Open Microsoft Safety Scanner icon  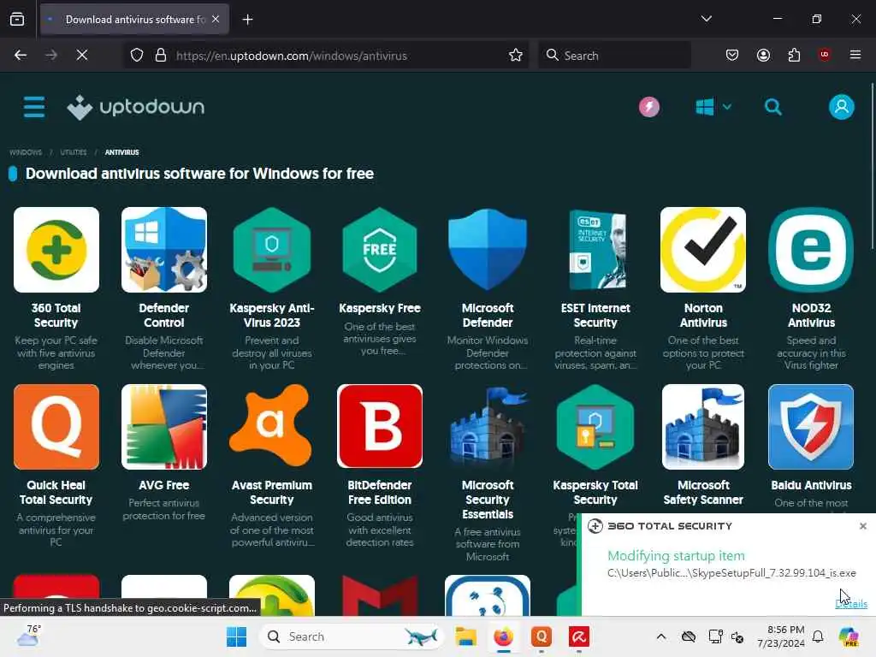tap(703, 427)
